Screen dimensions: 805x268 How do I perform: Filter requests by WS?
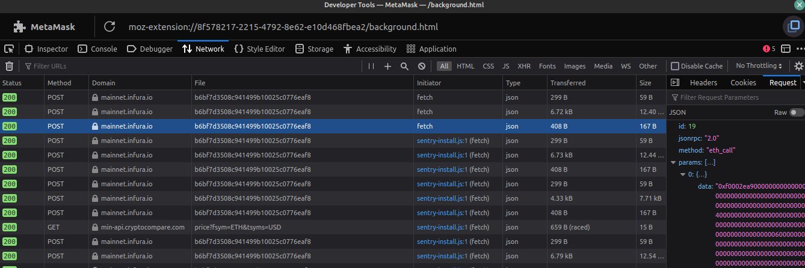[x=626, y=66]
